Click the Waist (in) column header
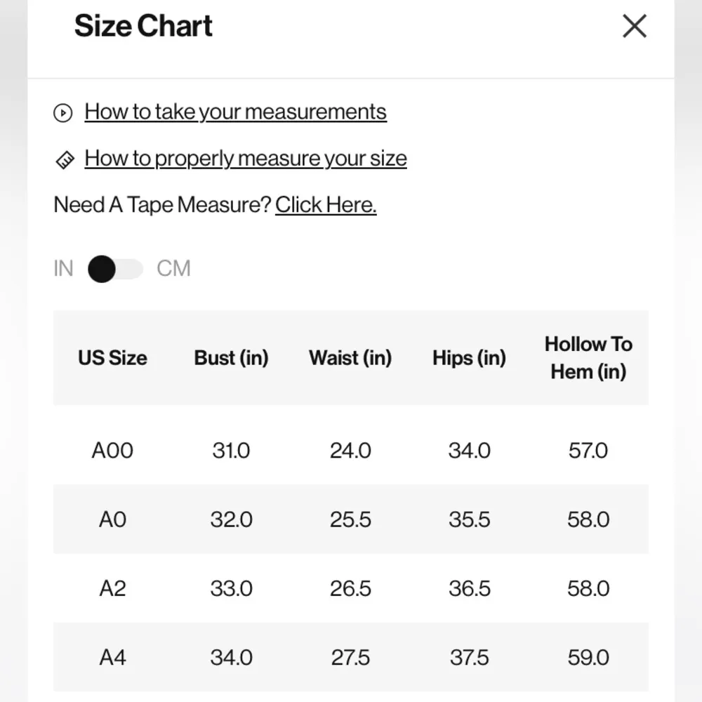This screenshot has width=702, height=702. (x=350, y=358)
